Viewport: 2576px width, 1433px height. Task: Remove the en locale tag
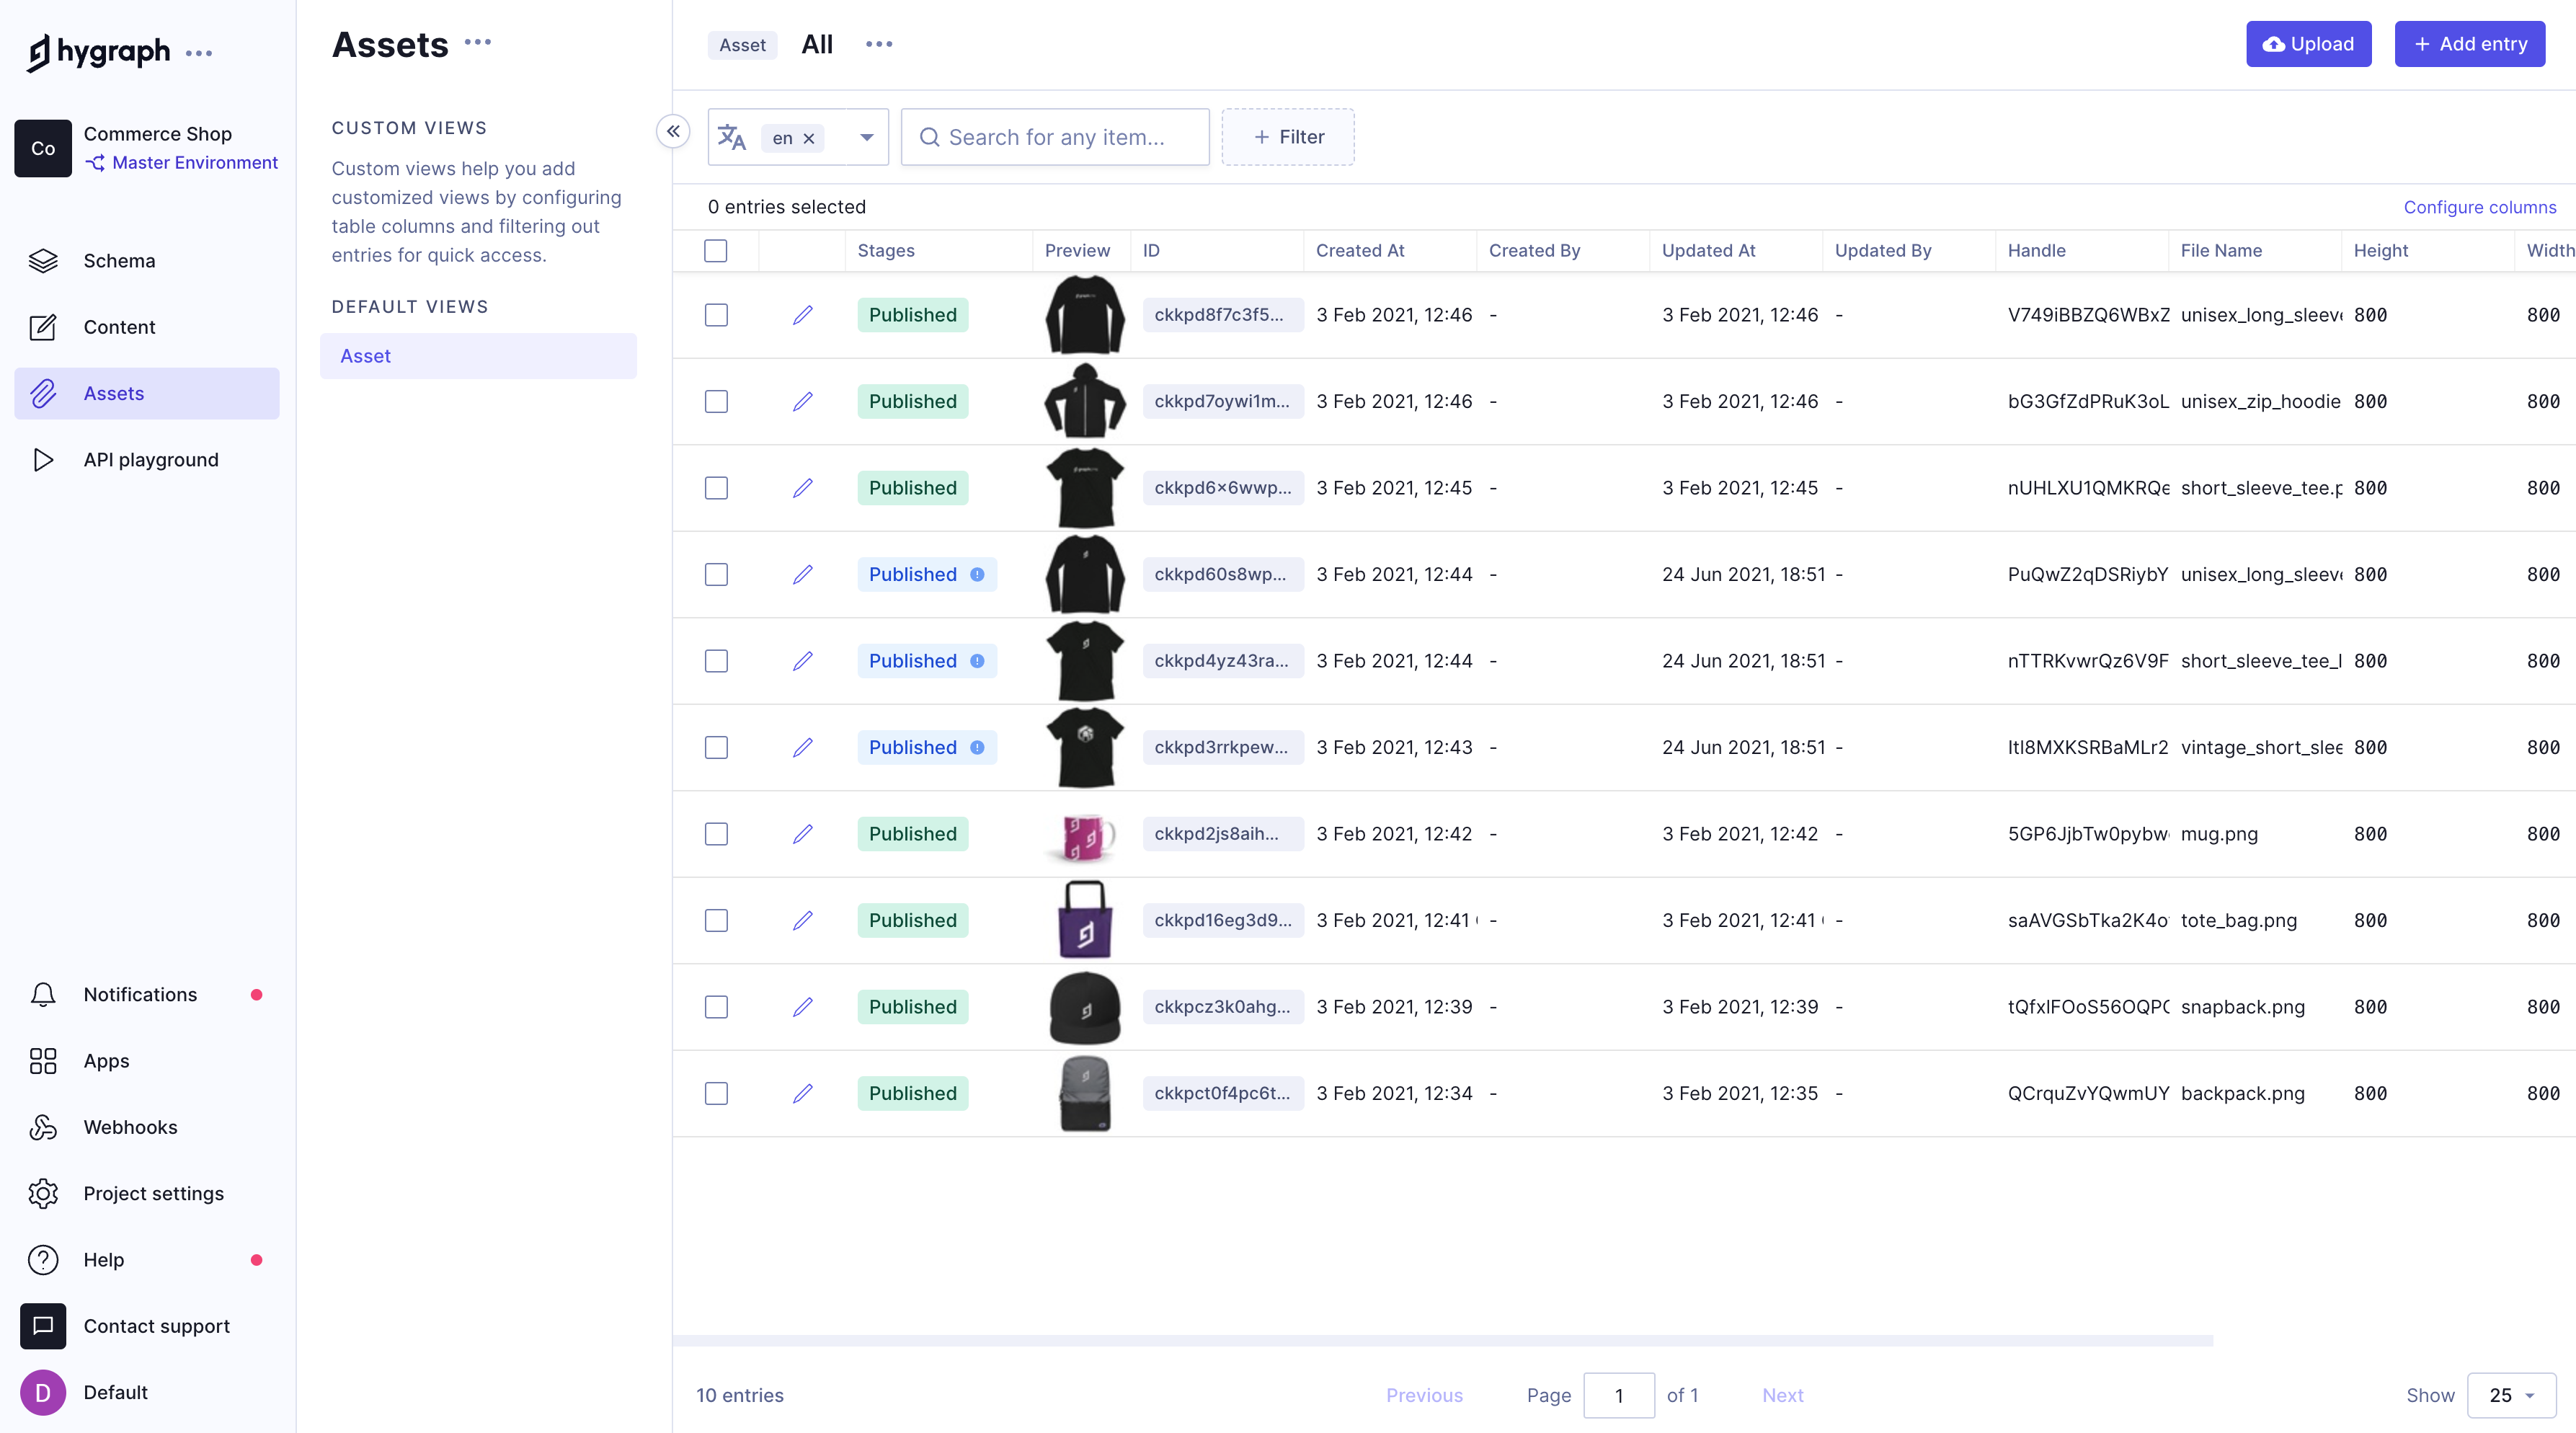click(x=809, y=138)
